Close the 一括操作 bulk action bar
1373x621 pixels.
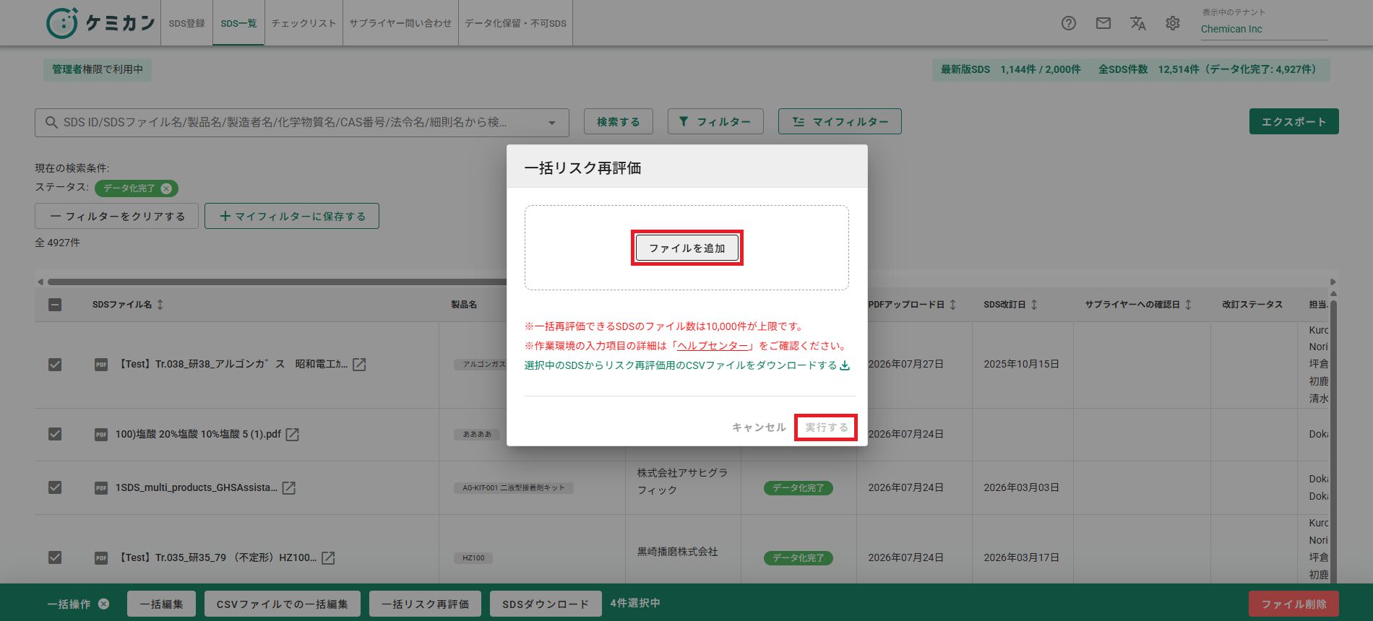(x=104, y=604)
